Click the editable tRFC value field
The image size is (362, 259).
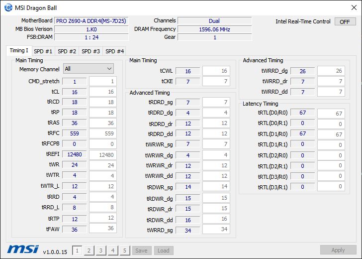[103, 133]
